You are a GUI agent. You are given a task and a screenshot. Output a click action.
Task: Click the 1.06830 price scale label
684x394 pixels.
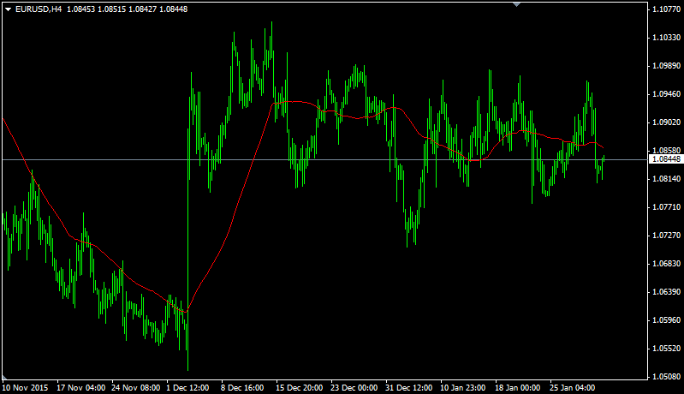pyautogui.click(x=666, y=264)
